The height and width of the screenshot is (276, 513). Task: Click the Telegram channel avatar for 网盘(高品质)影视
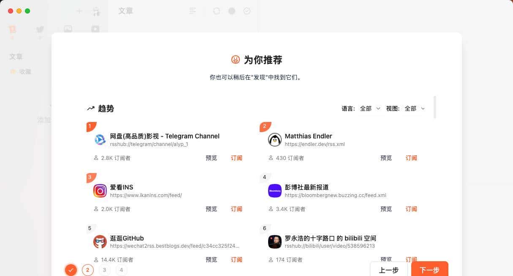(100, 140)
